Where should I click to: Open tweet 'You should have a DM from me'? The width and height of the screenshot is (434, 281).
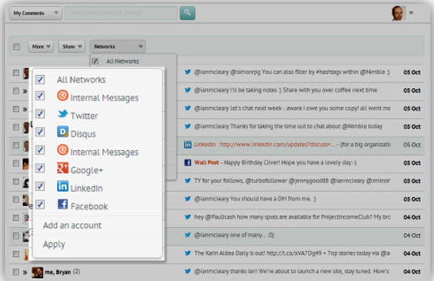pos(255,199)
